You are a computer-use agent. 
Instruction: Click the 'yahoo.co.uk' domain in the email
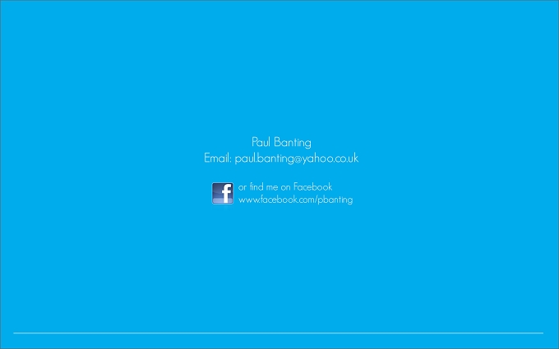(x=330, y=158)
